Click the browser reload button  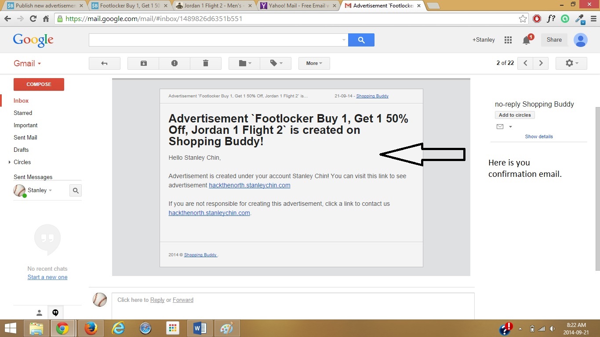pyautogui.click(x=33, y=19)
